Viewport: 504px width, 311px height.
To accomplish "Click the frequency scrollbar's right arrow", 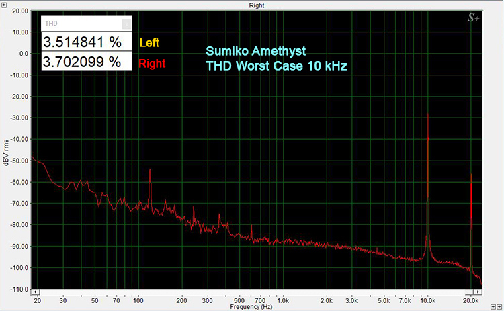I will click(478, 292).
